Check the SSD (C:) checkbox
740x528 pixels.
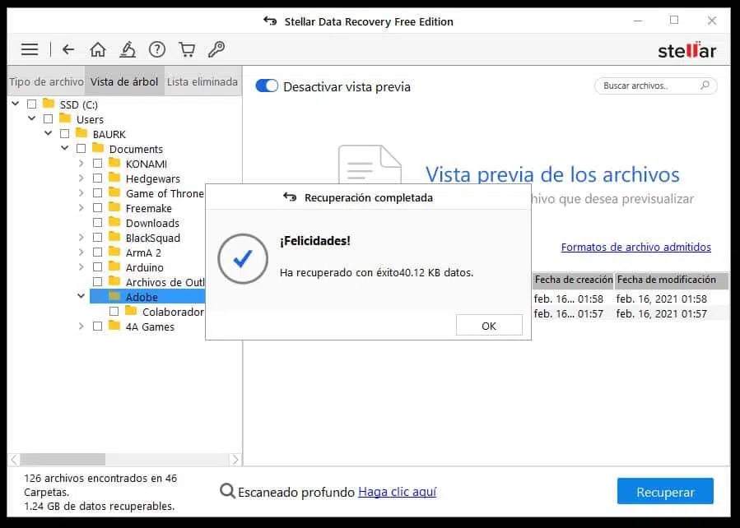[31, 104]
